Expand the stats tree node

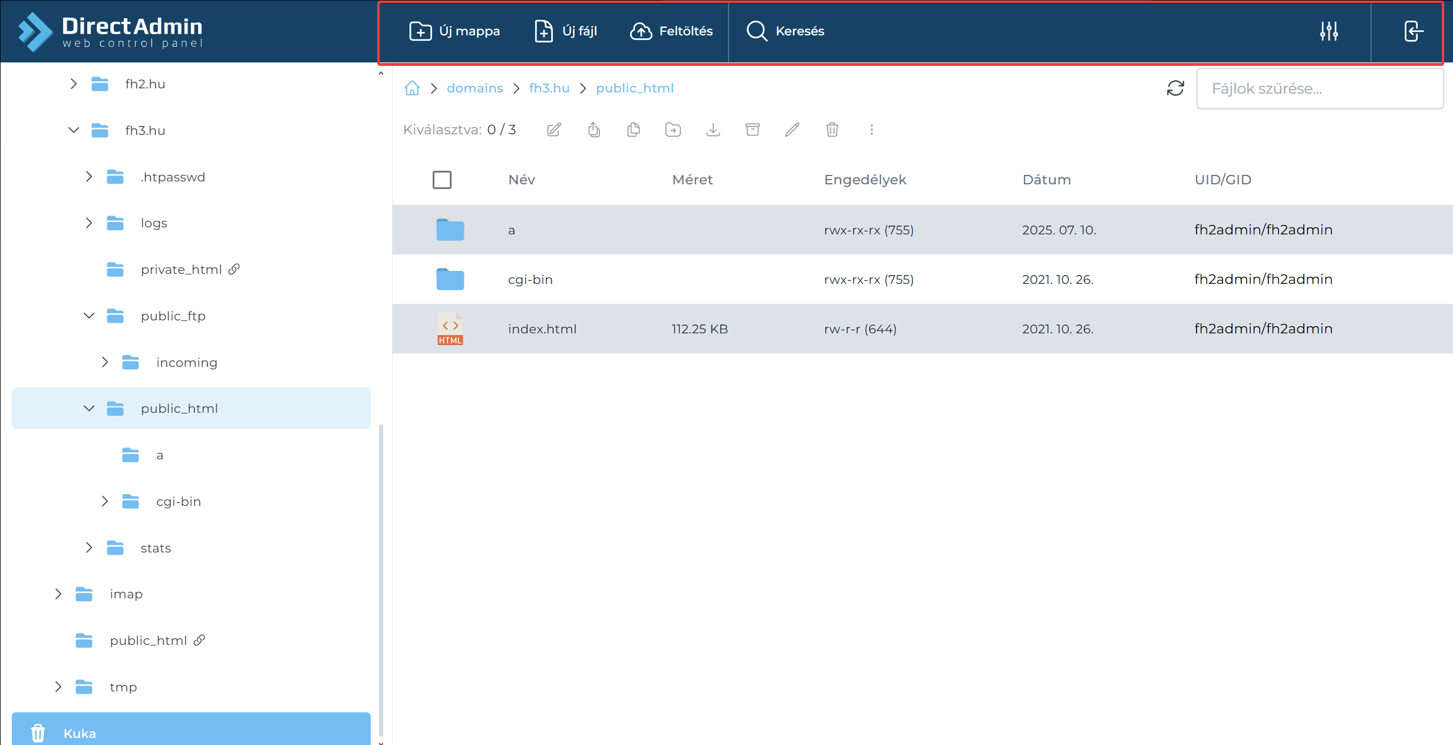click(89, 548)
